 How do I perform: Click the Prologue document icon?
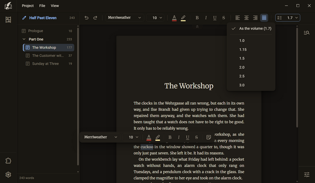pyautogui.click(x=24, y=31)
